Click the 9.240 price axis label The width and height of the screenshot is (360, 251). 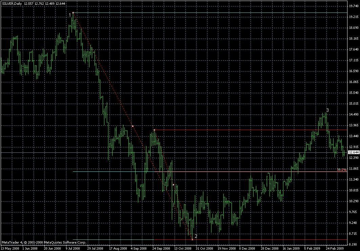click(x=354, y=223)
